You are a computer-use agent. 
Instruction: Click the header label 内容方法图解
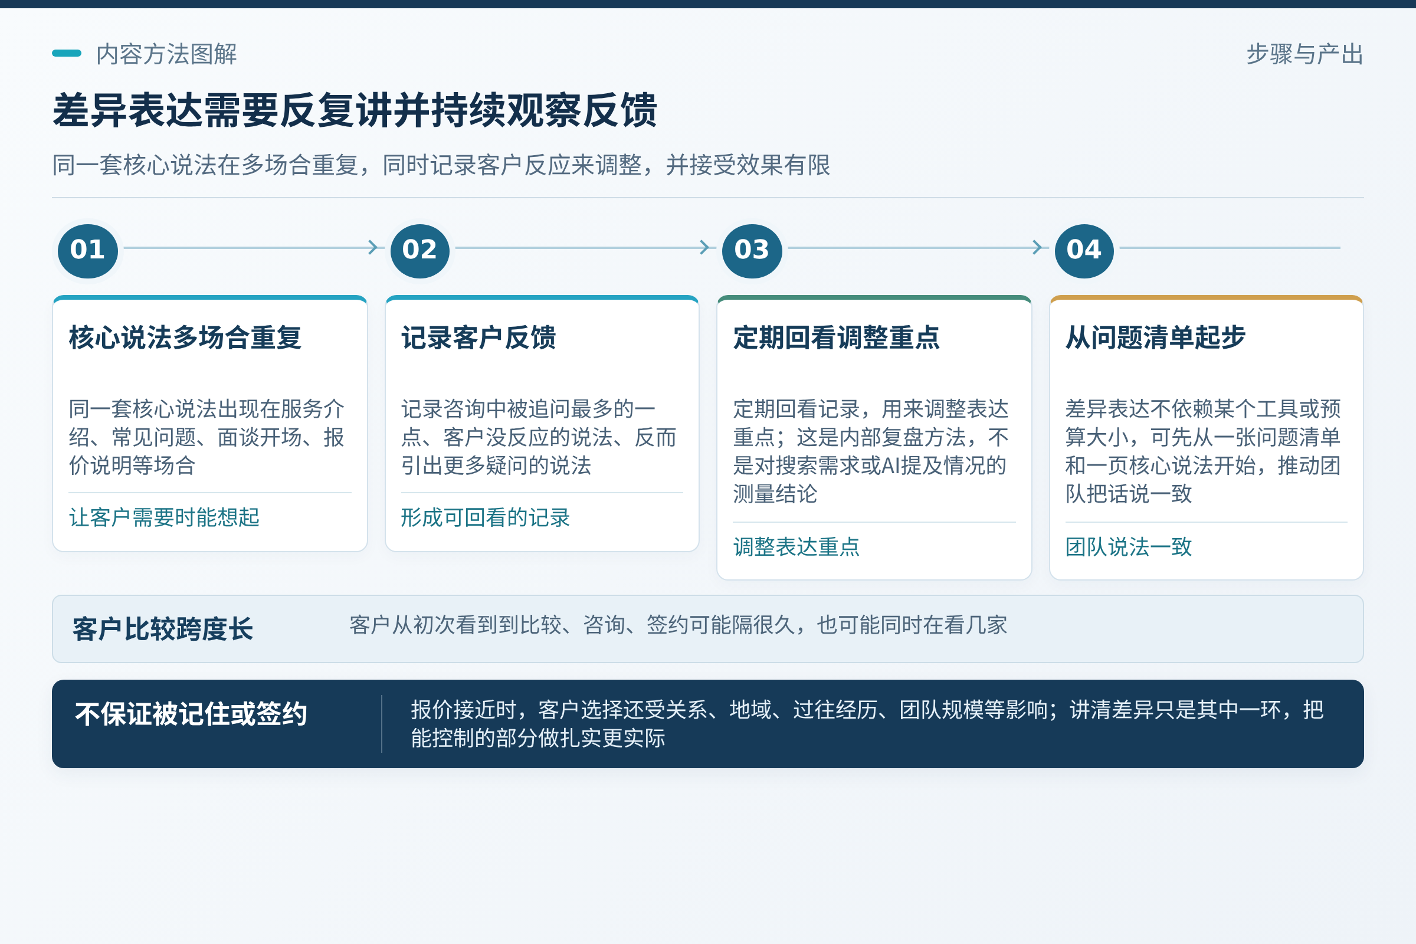167,54
